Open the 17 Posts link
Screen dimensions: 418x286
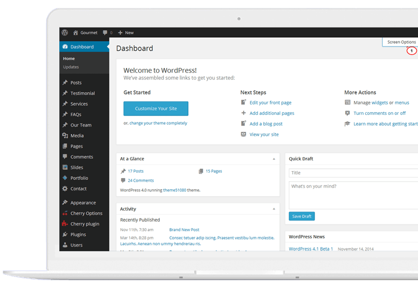coord(135,171)
